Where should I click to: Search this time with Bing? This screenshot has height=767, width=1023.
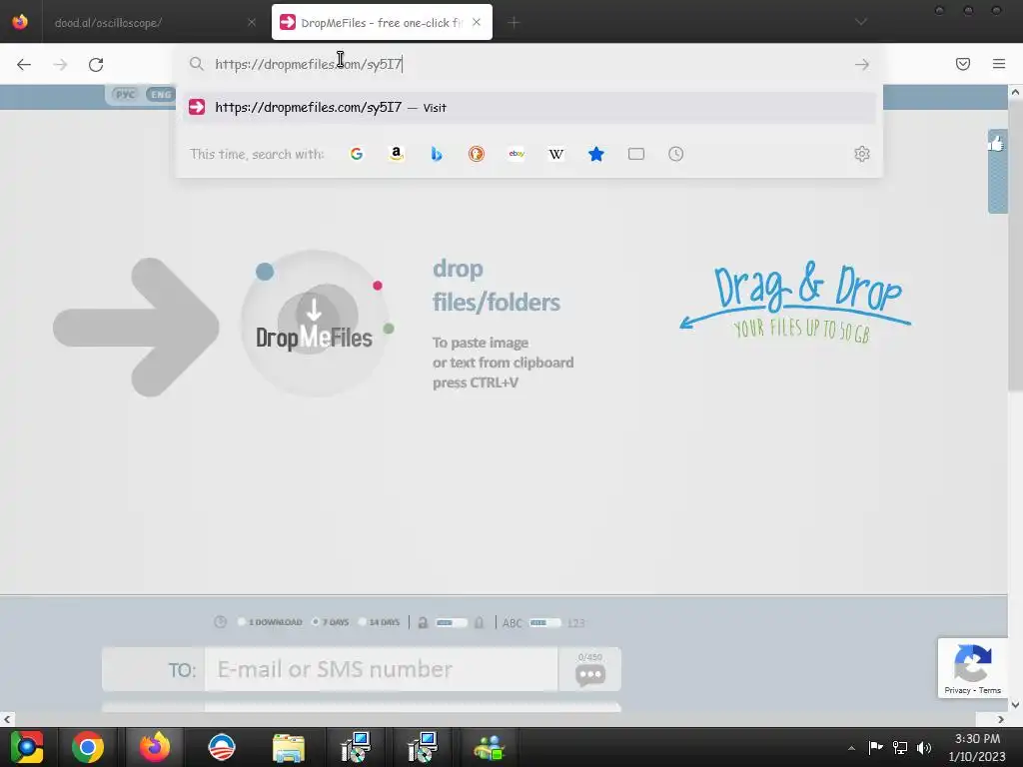point(437,154)
